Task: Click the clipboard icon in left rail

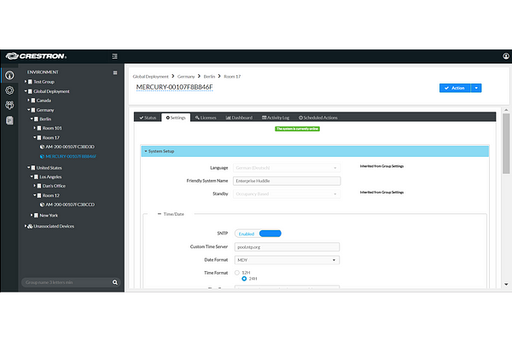Action: (x=9, y=120)
